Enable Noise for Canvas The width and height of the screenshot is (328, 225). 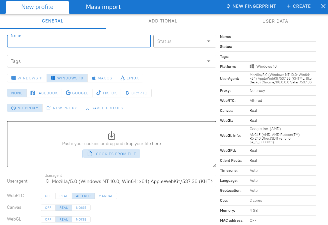tap(81, 208)
